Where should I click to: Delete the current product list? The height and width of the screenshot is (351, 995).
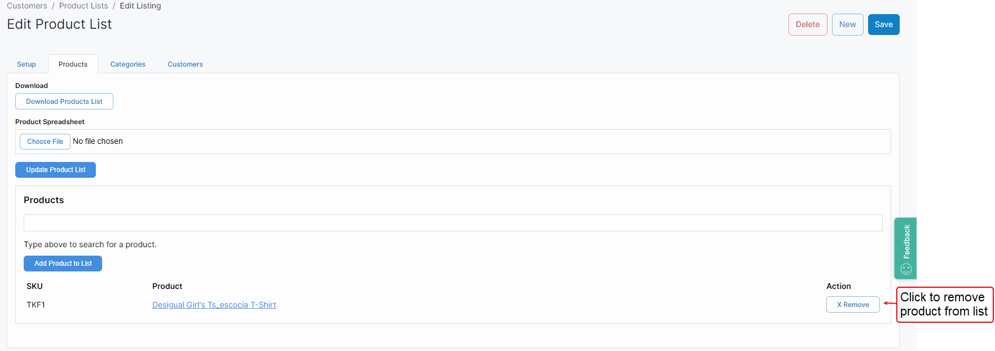pos(808,24)
